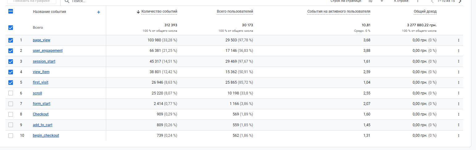476x150 pixels.
Task: Sort by Всего пользователей column header
Action: [235, 12]
